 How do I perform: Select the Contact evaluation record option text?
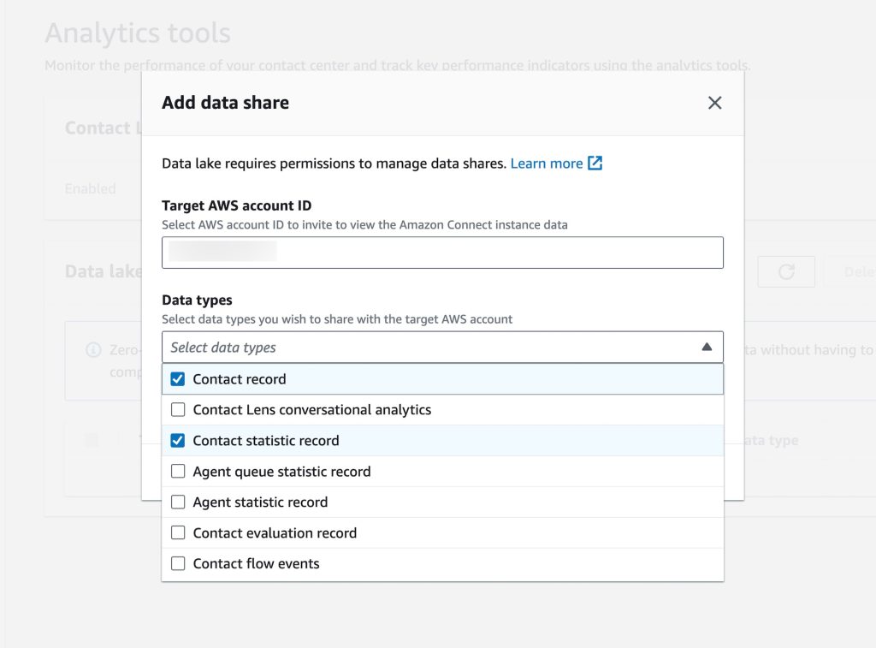pos(275,533)
